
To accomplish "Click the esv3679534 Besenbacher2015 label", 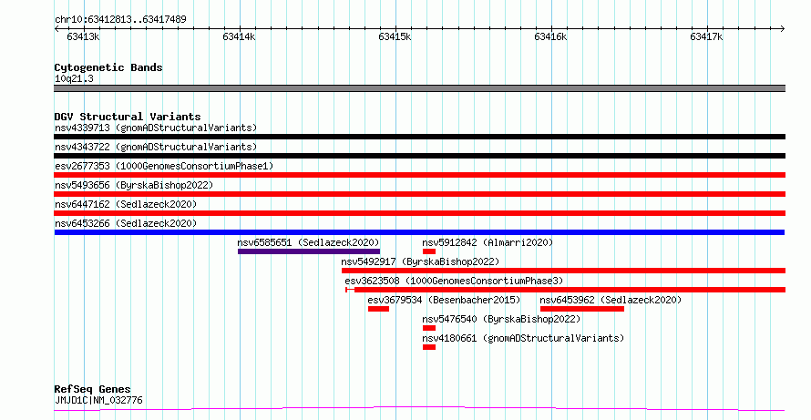I will [444, 300].
